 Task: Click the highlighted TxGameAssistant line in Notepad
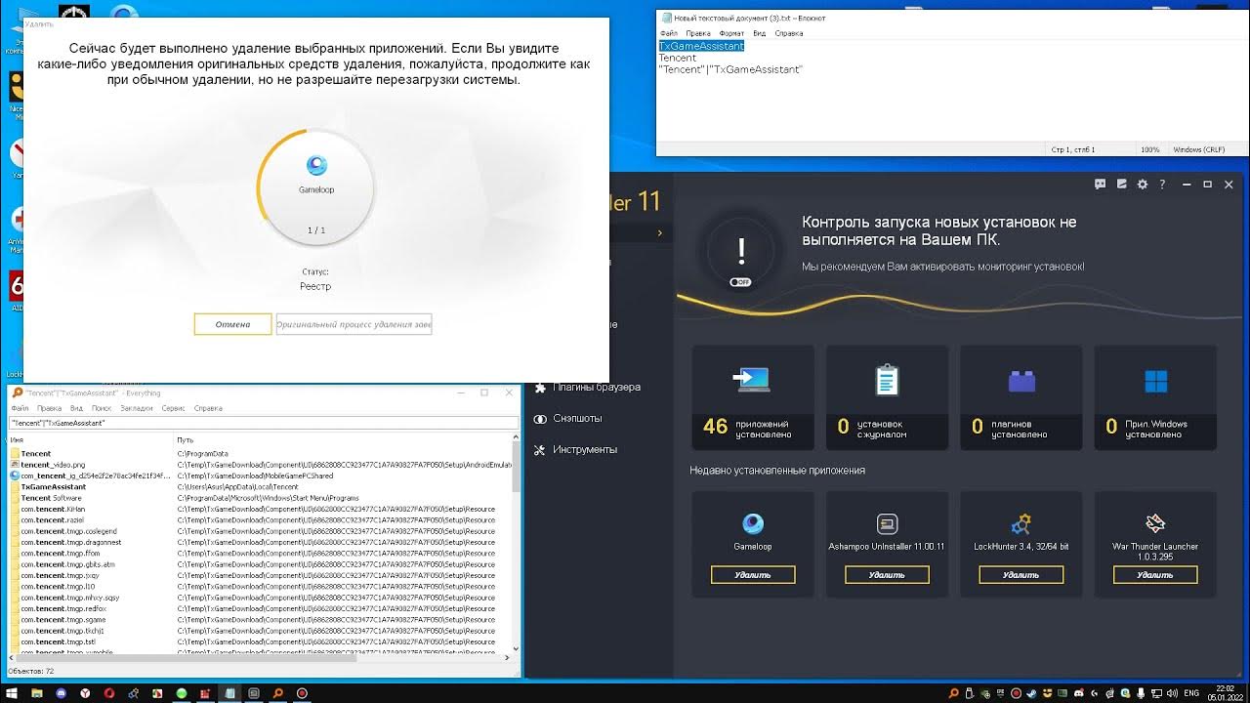701,46
